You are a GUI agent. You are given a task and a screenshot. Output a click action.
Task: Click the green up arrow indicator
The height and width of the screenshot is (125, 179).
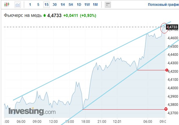44,15
